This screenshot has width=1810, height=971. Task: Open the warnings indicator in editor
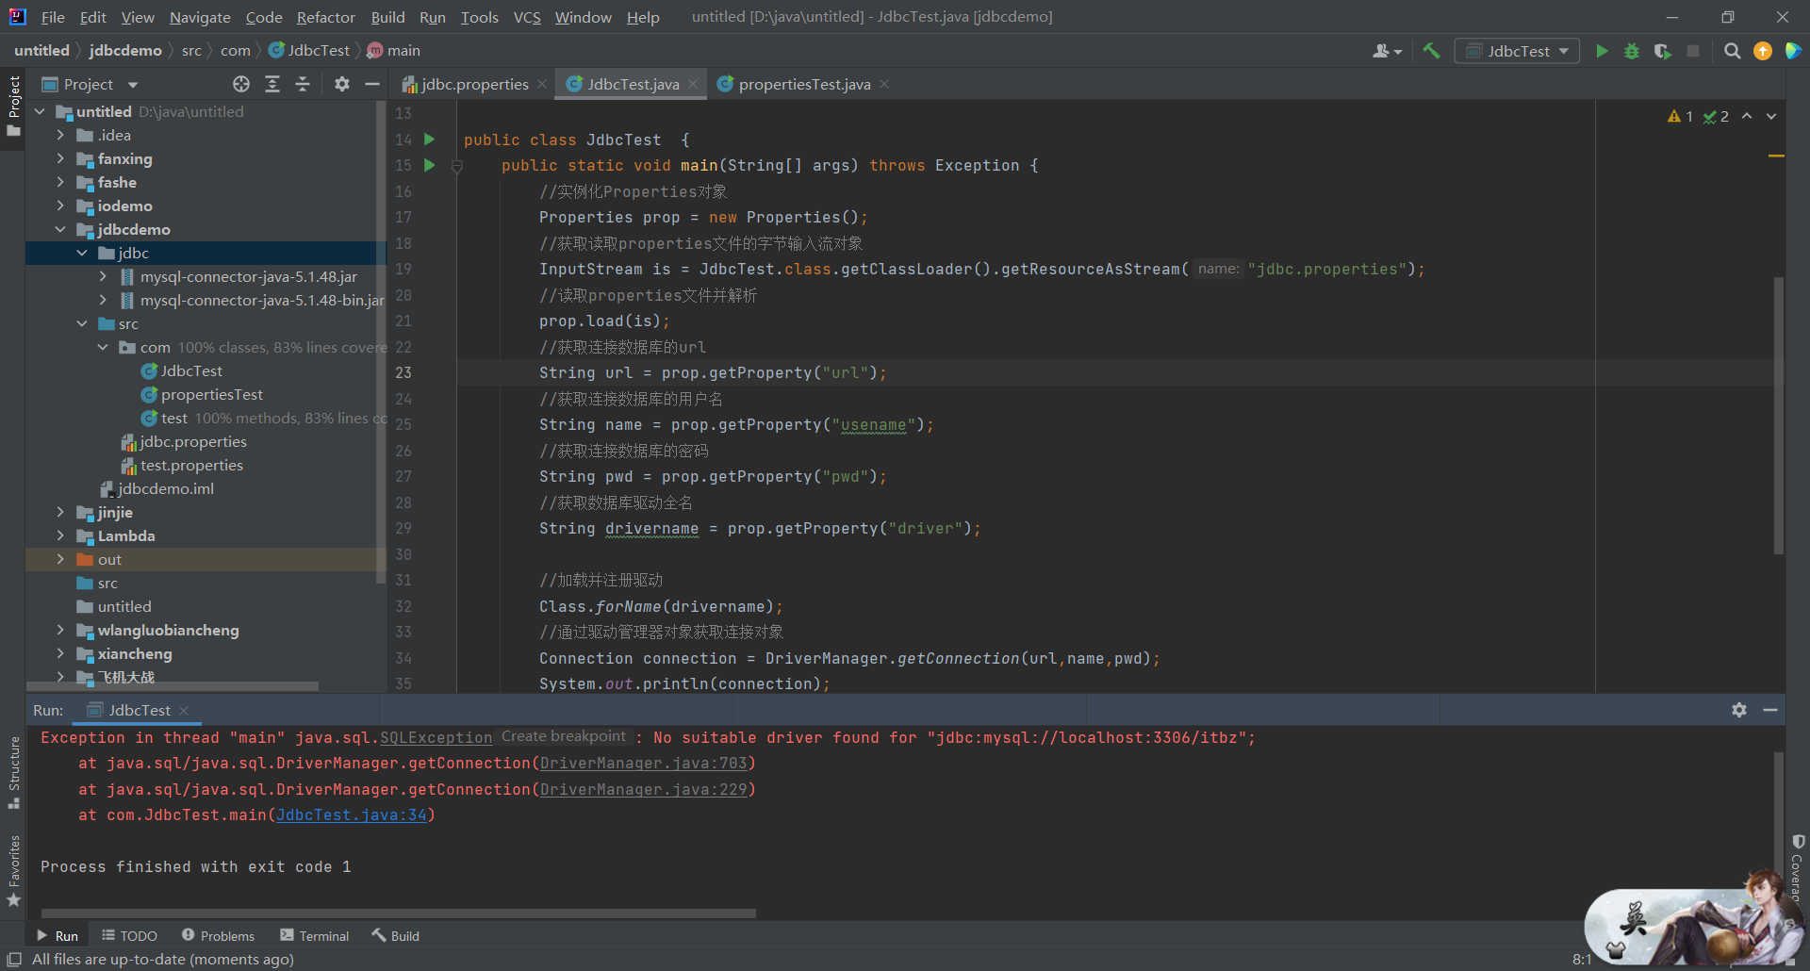point(1681,116)
